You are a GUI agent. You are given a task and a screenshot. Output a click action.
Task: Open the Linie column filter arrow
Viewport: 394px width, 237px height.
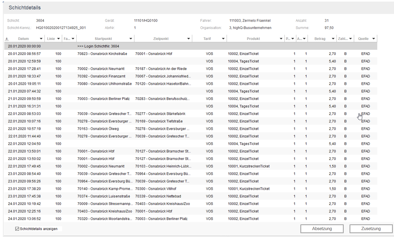(58, 39)
